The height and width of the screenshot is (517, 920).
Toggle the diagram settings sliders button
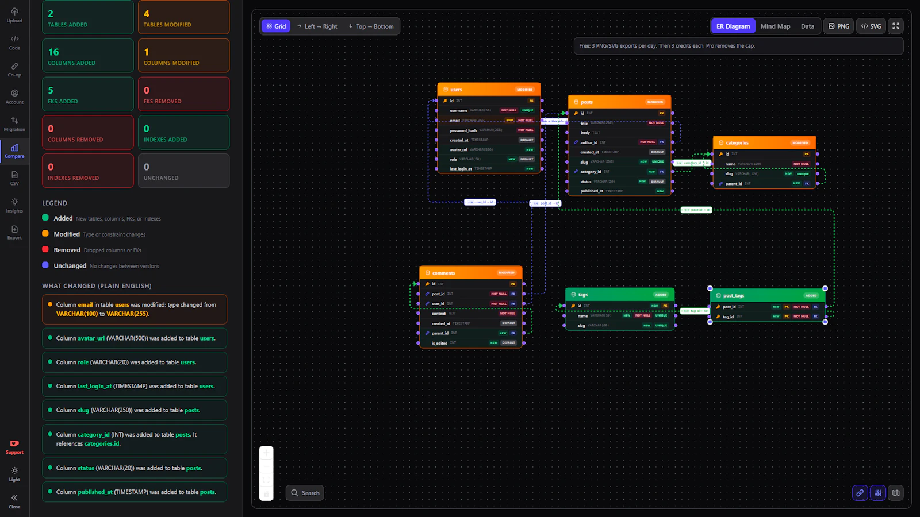click(878, 493)
